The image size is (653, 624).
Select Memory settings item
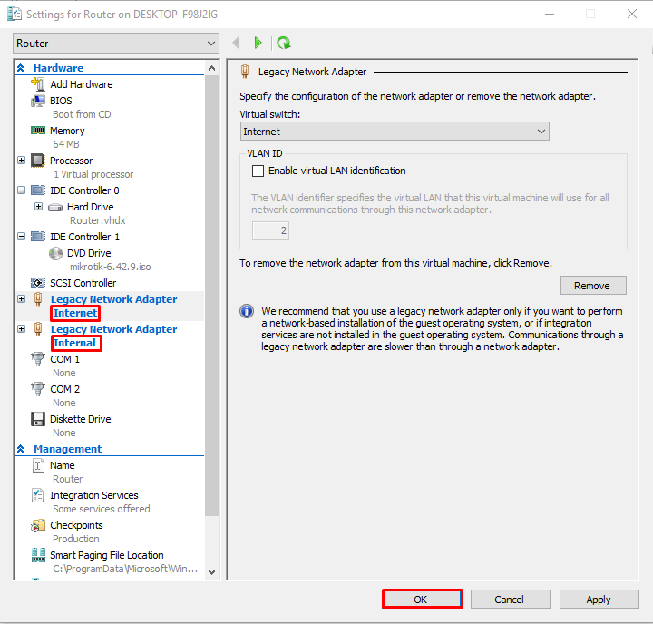[67, 131]
